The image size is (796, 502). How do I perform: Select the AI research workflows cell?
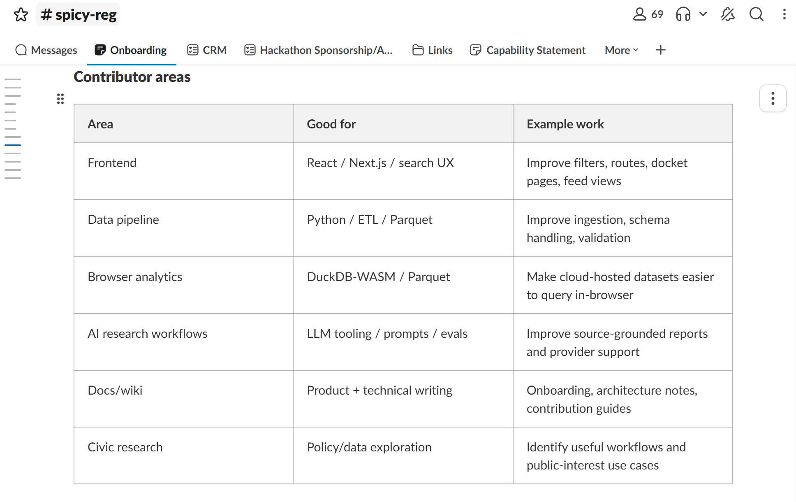(183, 342)
